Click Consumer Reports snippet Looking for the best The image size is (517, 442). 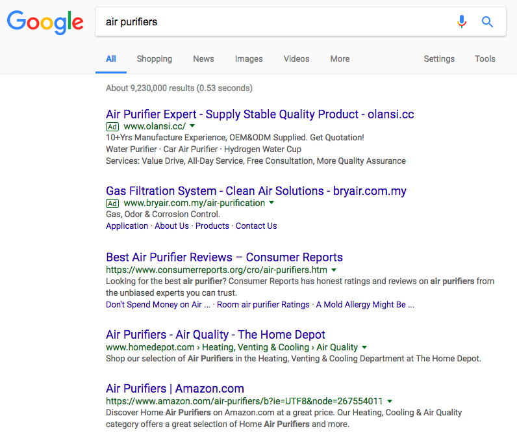click(300, 287)
